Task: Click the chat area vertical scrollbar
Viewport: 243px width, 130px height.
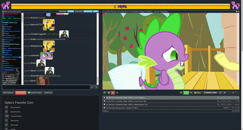Action: click(x=98, y=49)
